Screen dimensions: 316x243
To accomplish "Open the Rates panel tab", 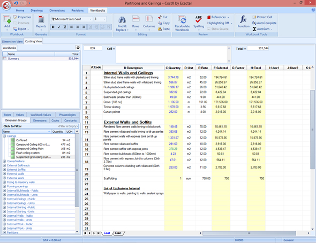I will point(7,115).
